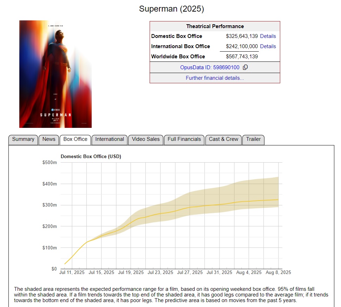This screenshot has height=307, width=341.
Task: Click the $200m axis label
Action: [50, 226]
